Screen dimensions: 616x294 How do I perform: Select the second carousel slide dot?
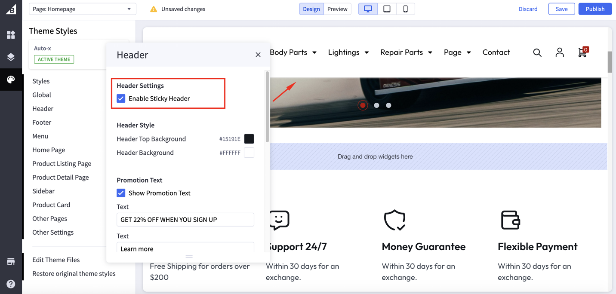(x=376, y=105)
